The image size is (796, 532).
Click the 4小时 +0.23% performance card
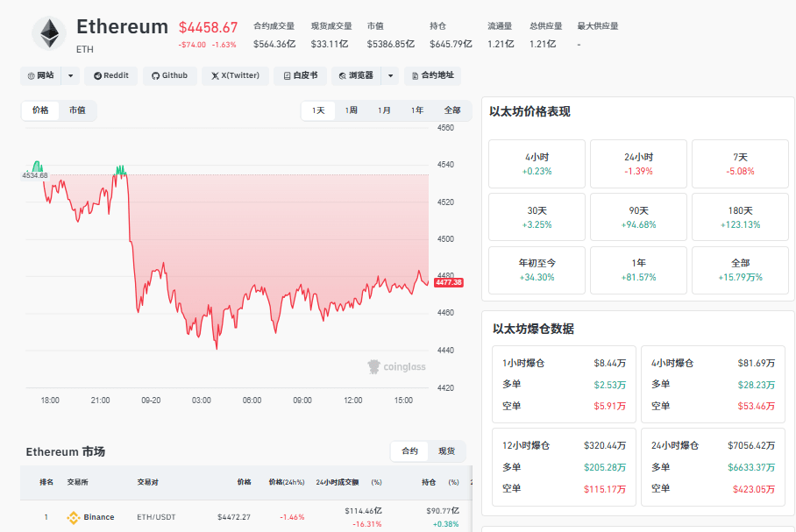537,164
